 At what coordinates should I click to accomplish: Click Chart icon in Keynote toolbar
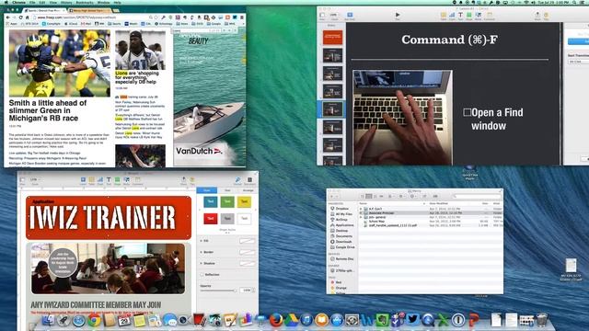(452, 15)
